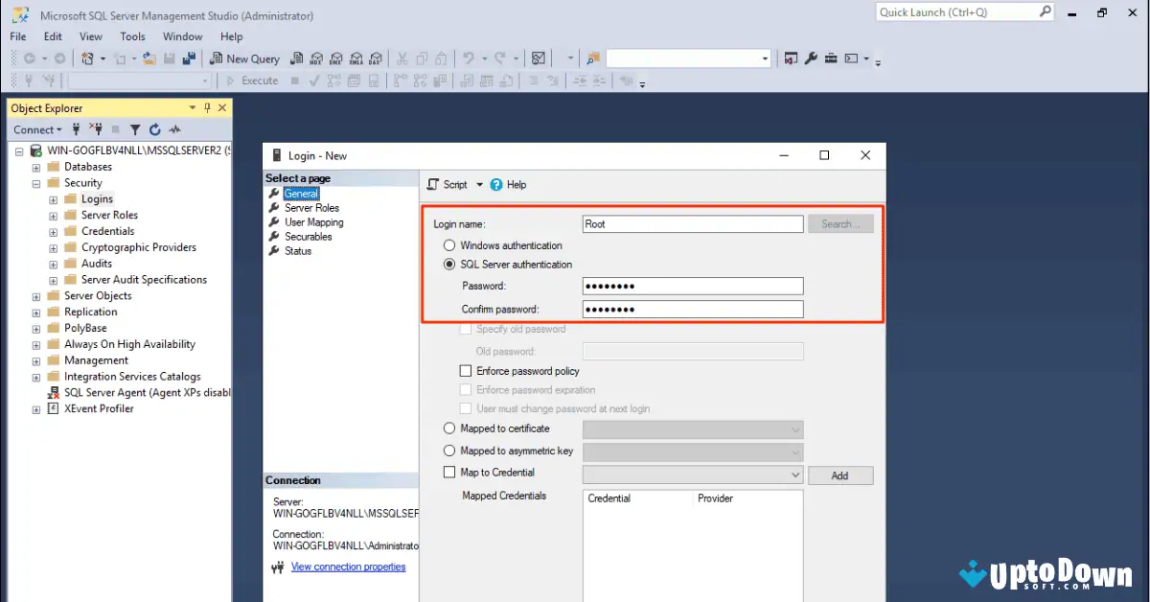Enable Enforce password policy
The width and height of the screenshot is (1150, 602).
[466, 371]
